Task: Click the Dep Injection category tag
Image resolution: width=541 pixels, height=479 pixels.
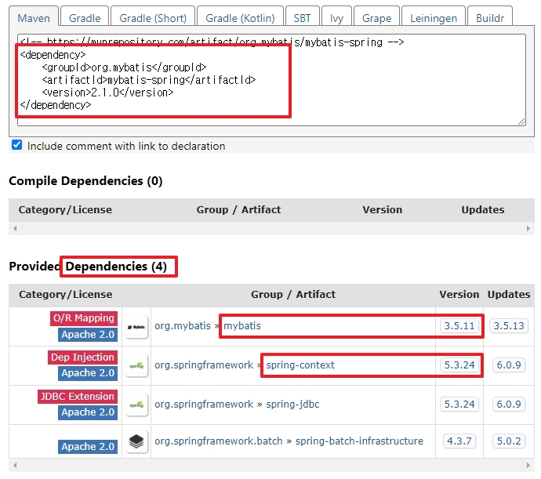Action: point(83,357)
